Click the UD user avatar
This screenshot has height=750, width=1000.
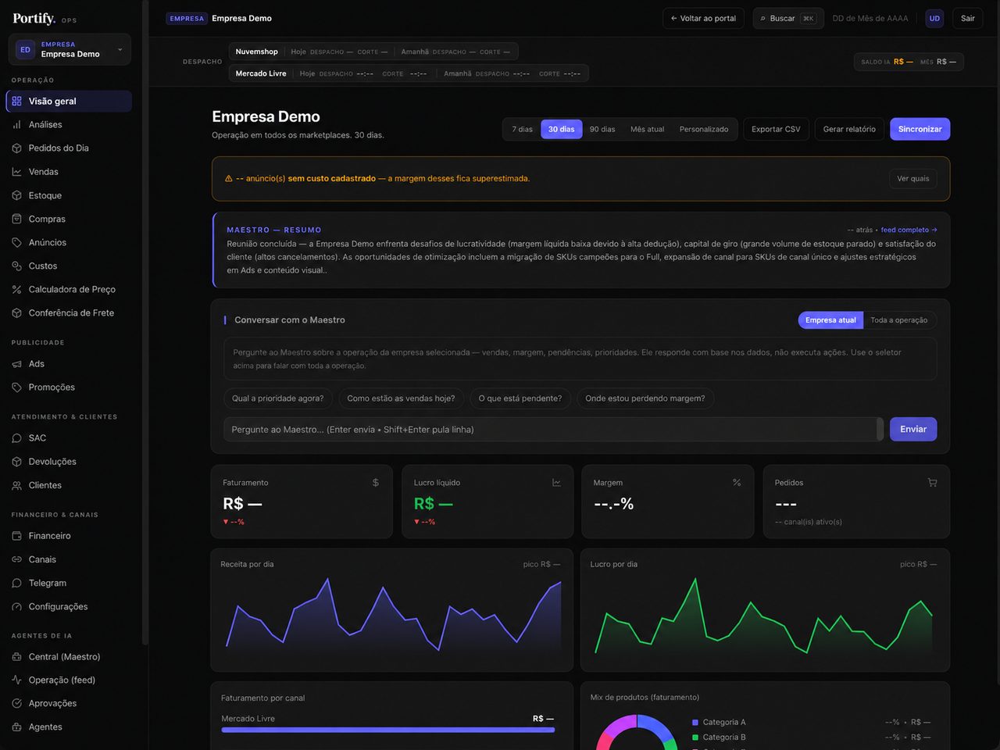pyautogui.click(x=934, y=18)
